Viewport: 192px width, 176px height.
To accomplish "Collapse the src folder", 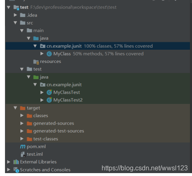I will pyautogui.click(x=15, y=23).
